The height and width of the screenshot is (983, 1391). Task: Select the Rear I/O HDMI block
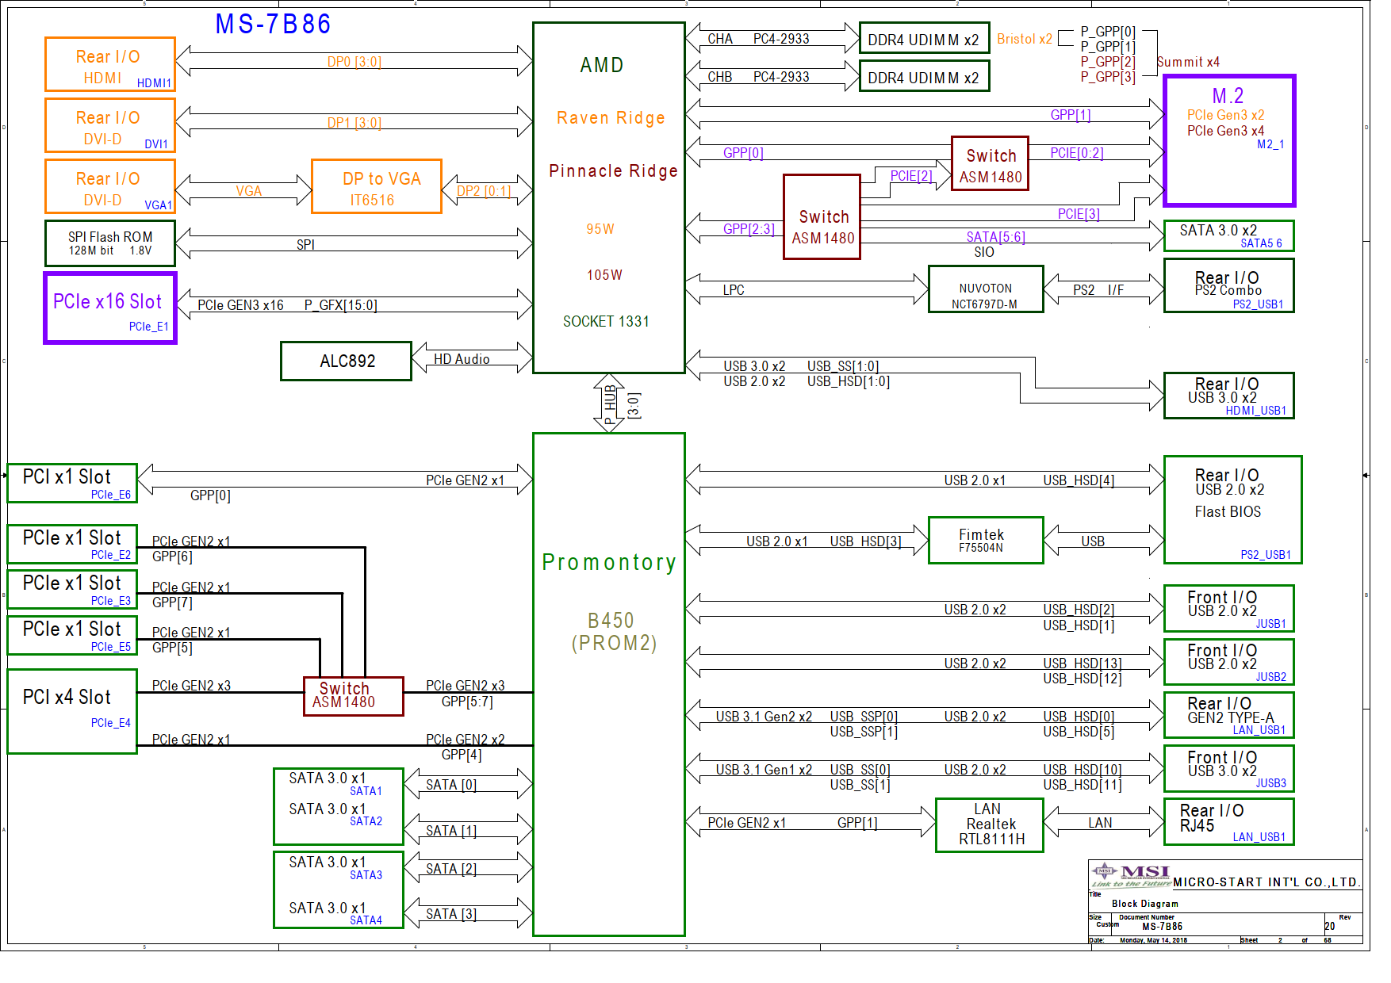coord(109,64)
